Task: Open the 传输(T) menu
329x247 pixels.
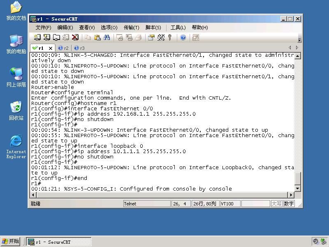Action: [x=131, y=28]
